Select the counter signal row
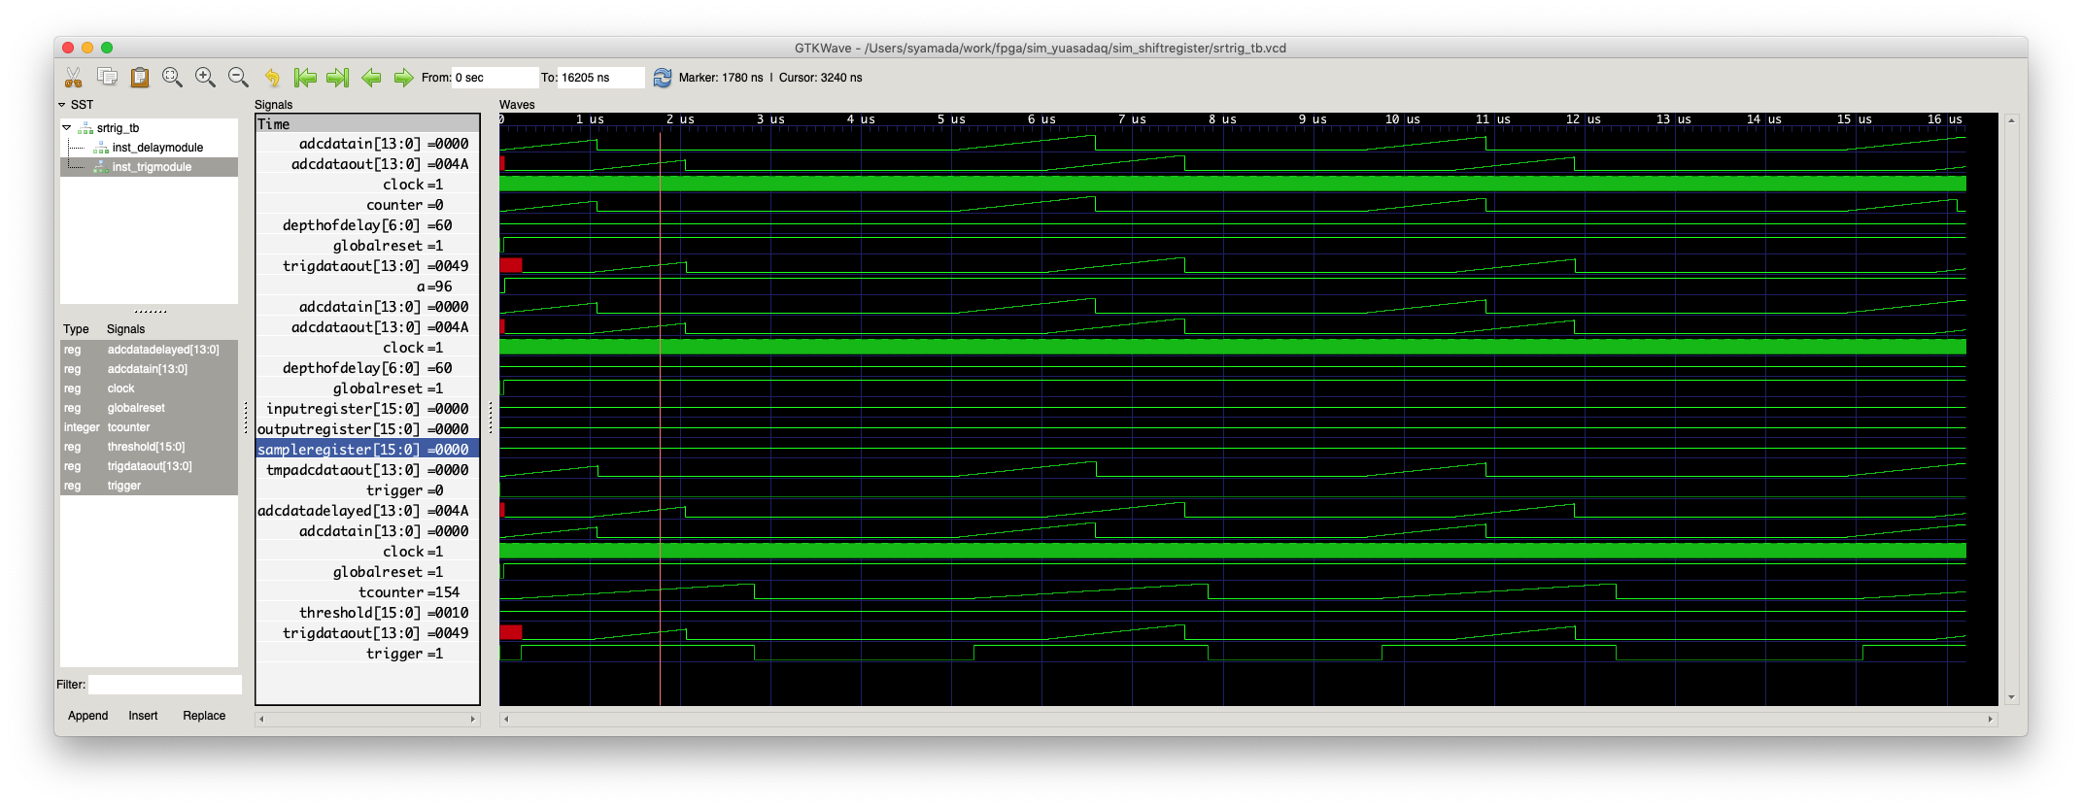 click(367, 205)
